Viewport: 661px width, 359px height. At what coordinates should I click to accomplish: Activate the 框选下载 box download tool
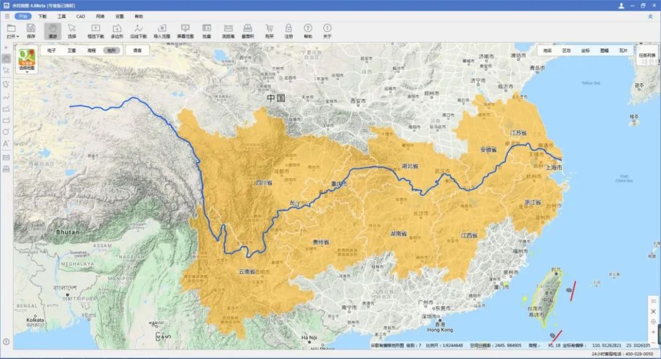point(95,31)
